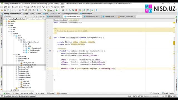
Task: Open AVD Manager from the toolbar
Action: [80, 10]
